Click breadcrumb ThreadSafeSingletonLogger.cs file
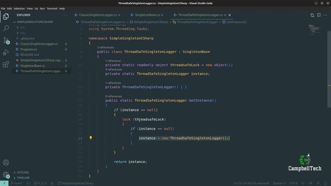 point(101,22)
